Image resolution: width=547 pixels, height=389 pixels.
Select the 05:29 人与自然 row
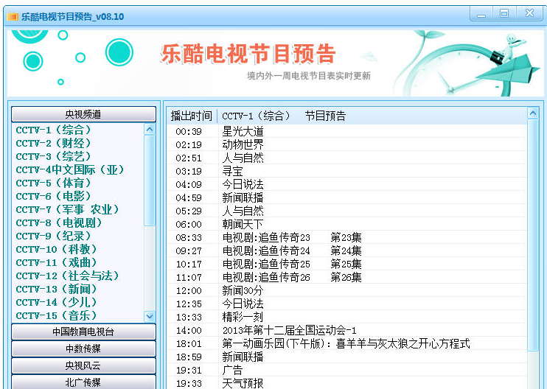pos(346,211)
